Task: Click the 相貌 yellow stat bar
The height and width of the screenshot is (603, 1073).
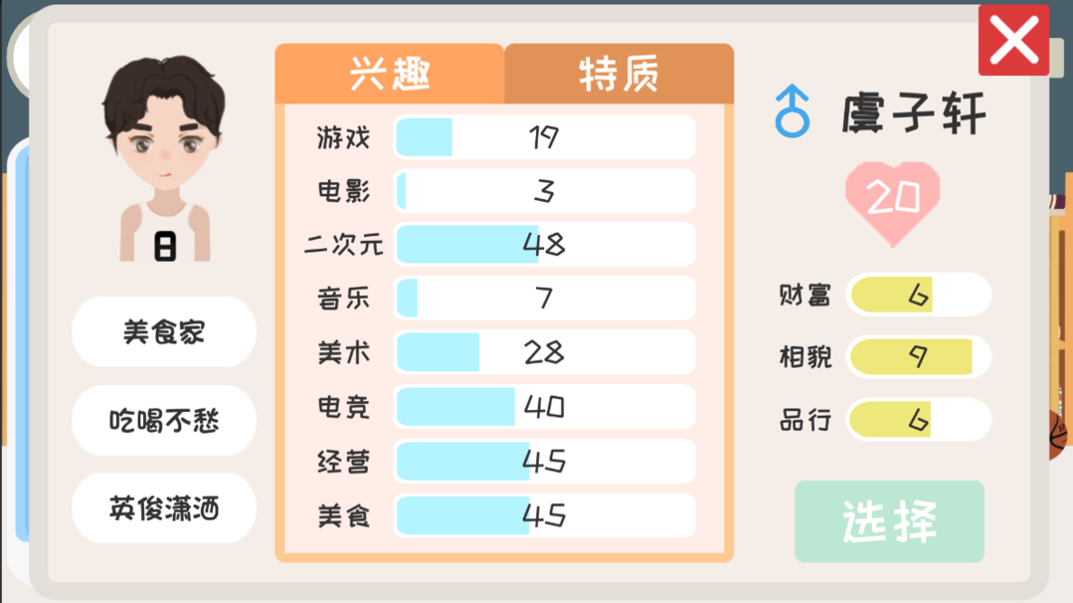Action: (x=918, y=356)
